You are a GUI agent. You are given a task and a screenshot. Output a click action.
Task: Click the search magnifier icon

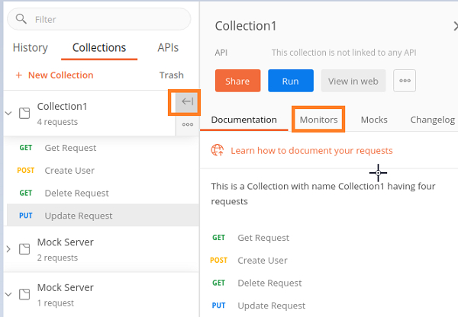pyautogui.click(x=21, y=19)
